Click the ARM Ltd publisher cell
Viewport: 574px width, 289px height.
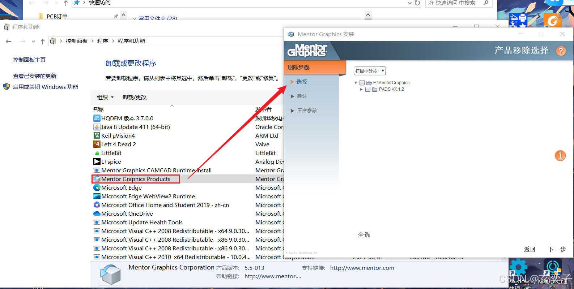267,135
